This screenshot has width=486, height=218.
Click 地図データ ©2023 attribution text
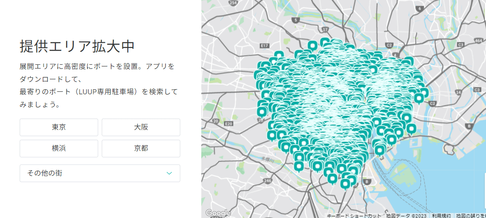point(406,216)
